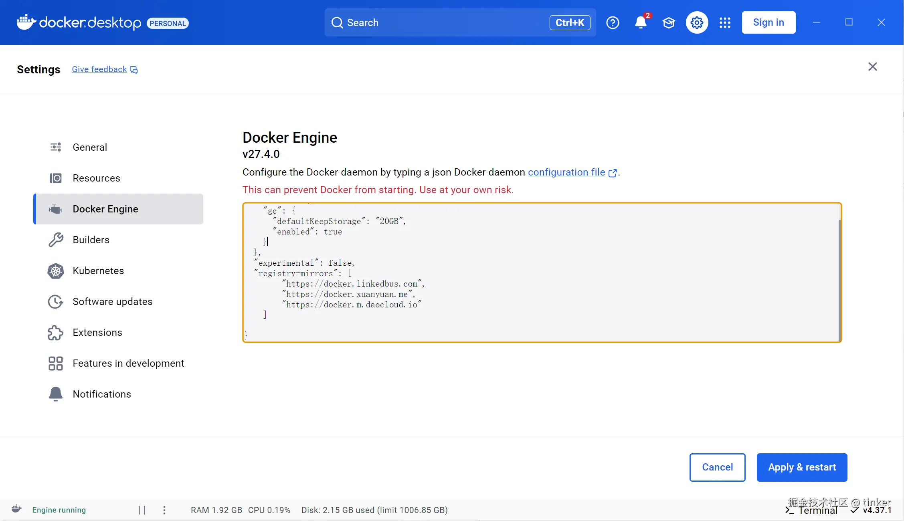
Task: Open the configuration file link
Action: click(566, 172)
